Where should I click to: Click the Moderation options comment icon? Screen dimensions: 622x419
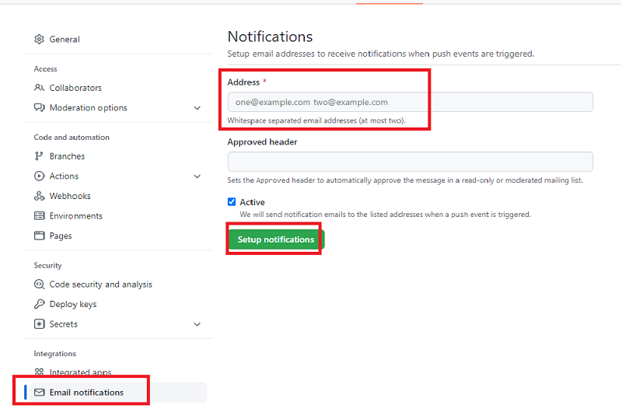[x=39, y=107]
